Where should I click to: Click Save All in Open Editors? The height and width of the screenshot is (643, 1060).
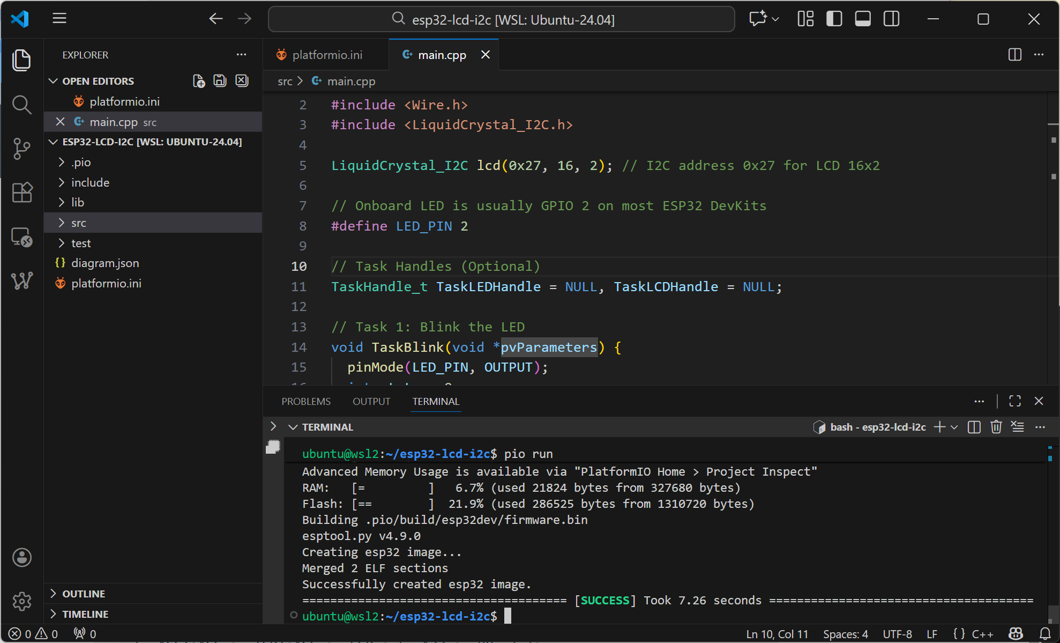point(220,81)
